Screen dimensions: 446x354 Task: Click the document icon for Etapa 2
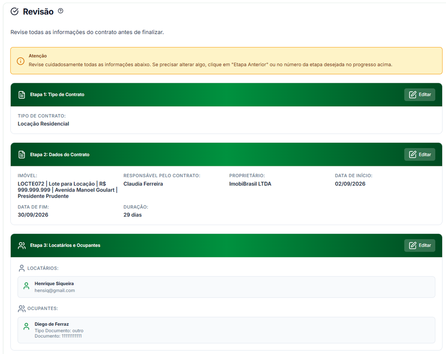click(22, 155)
